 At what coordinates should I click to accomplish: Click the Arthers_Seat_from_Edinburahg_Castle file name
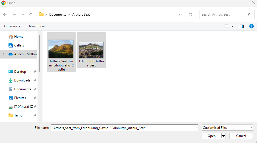click(61, 65)
